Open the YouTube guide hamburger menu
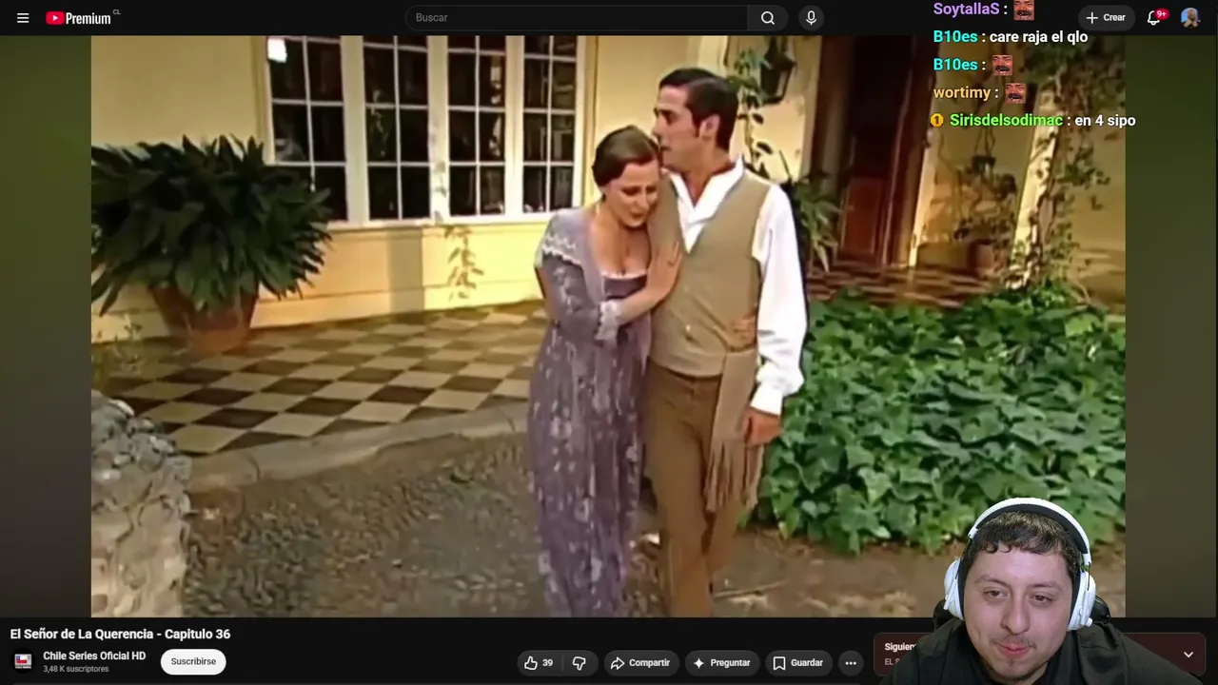1218x685 pixels. click(23, 18)
